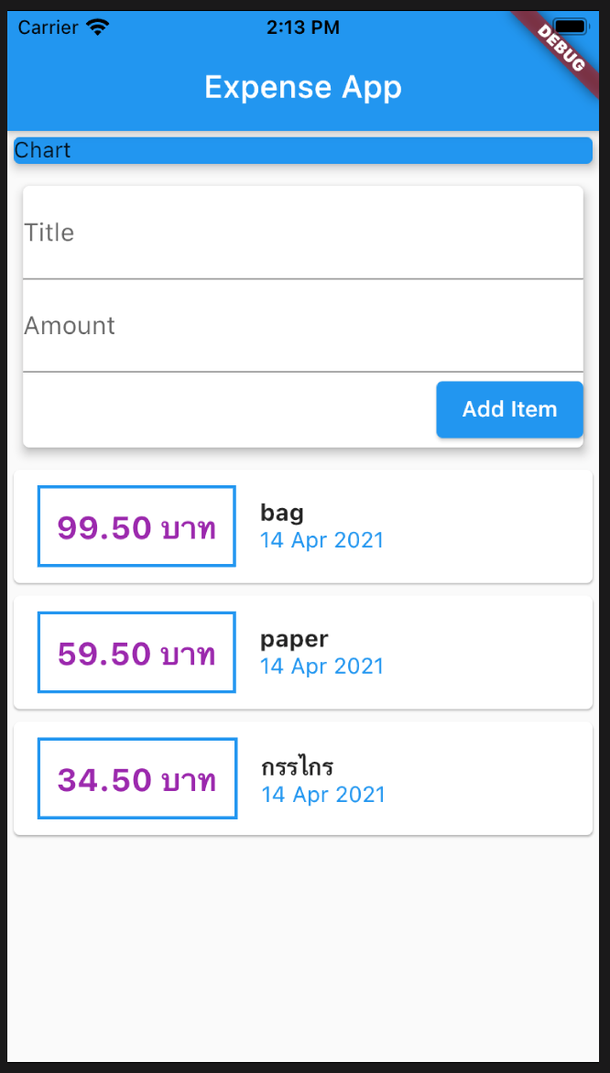The height and width of the screenshot is (1073, 610).
Task: Select the 99.50 บาท amount badge
Action: coord(136,526)
